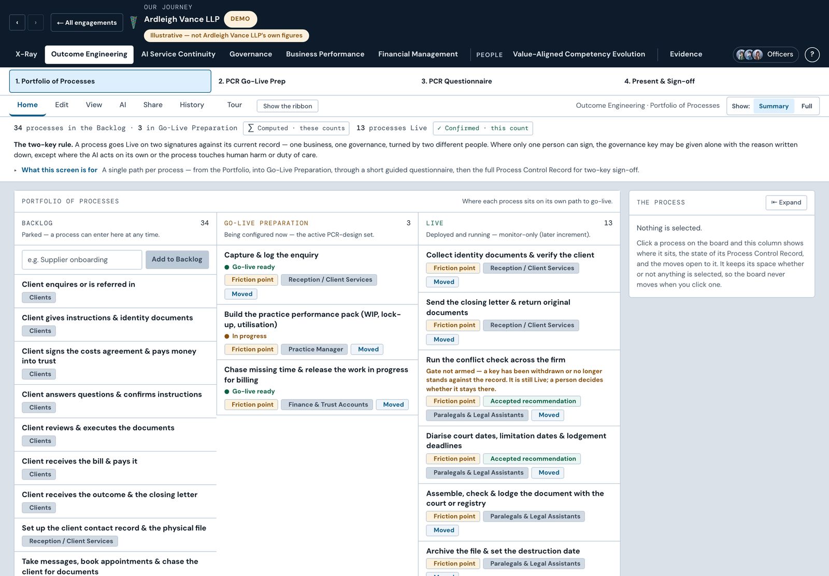This screenshot has height=576, width=829.
Task: Select Client receives the bill & pays it
Action: coord(115,468)
